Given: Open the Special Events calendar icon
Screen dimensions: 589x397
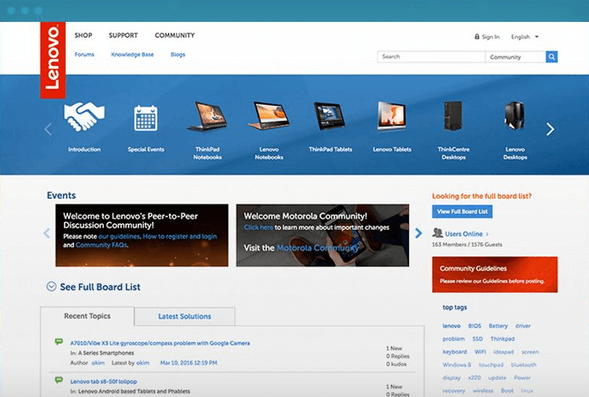Looking at the screenshot, I should click(146, 118).
